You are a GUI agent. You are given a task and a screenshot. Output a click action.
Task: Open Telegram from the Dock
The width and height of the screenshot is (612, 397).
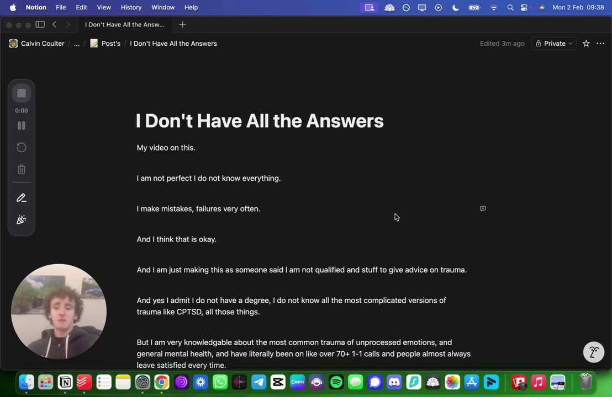(258, 382)
